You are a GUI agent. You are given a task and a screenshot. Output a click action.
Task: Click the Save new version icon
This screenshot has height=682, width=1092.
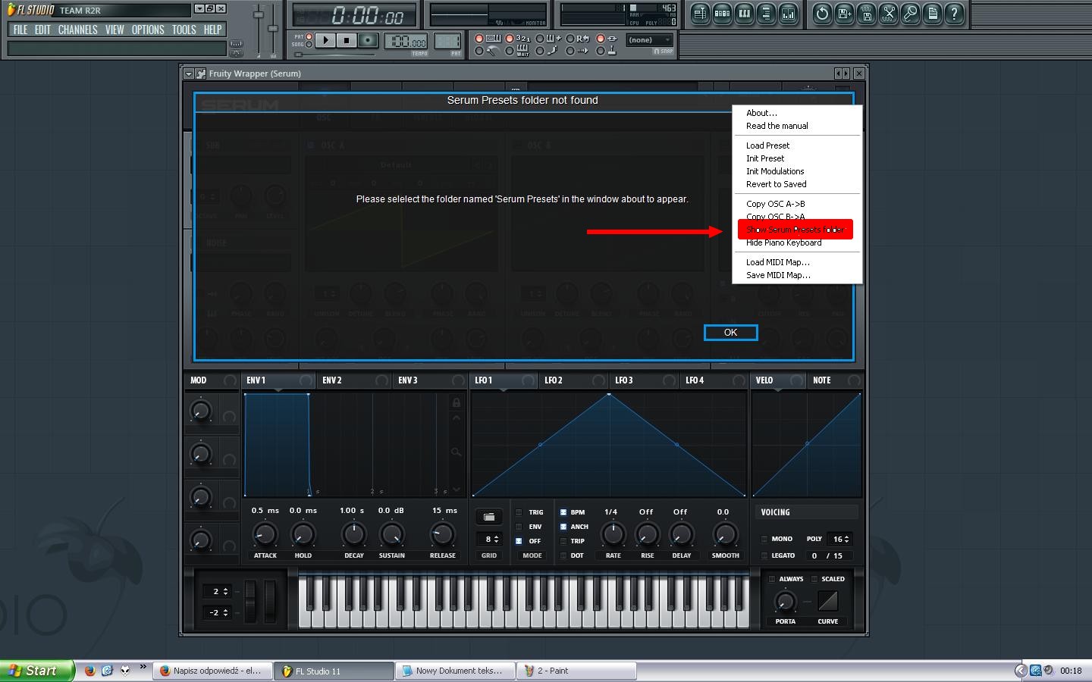[844, 14]
